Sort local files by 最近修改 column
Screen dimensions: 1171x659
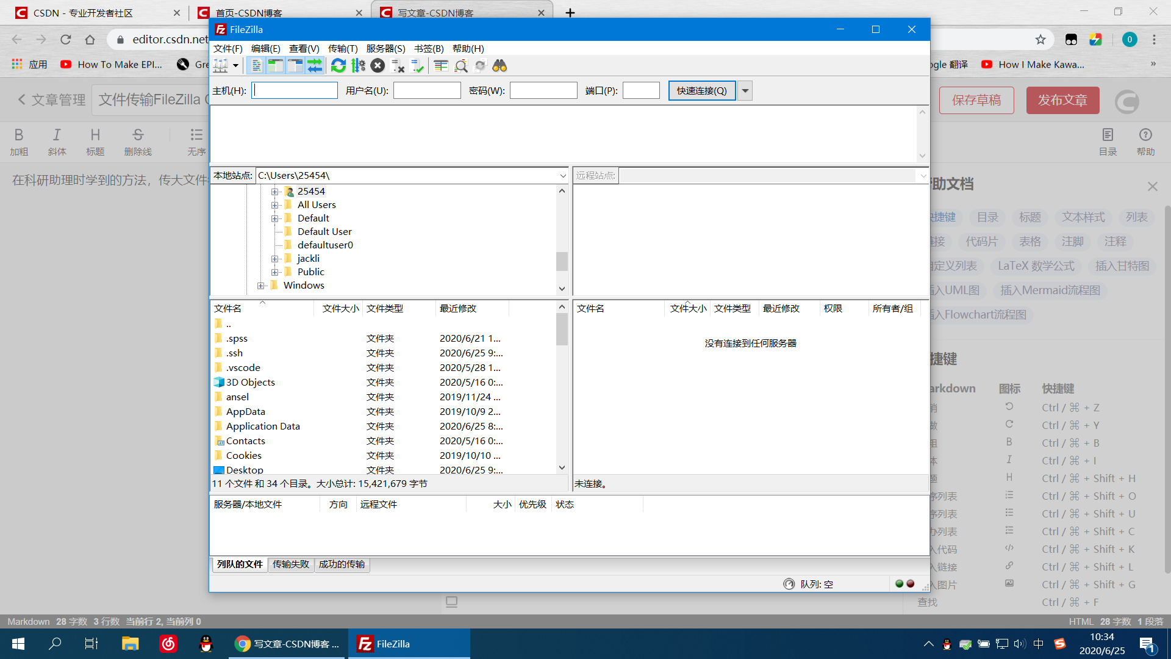coord(472,309)
